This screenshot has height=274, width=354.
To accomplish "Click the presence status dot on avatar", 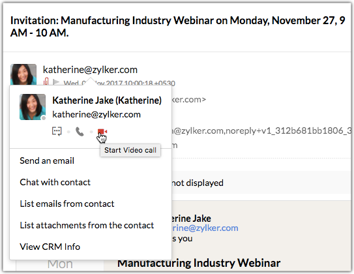I will [x=44, y=118].
